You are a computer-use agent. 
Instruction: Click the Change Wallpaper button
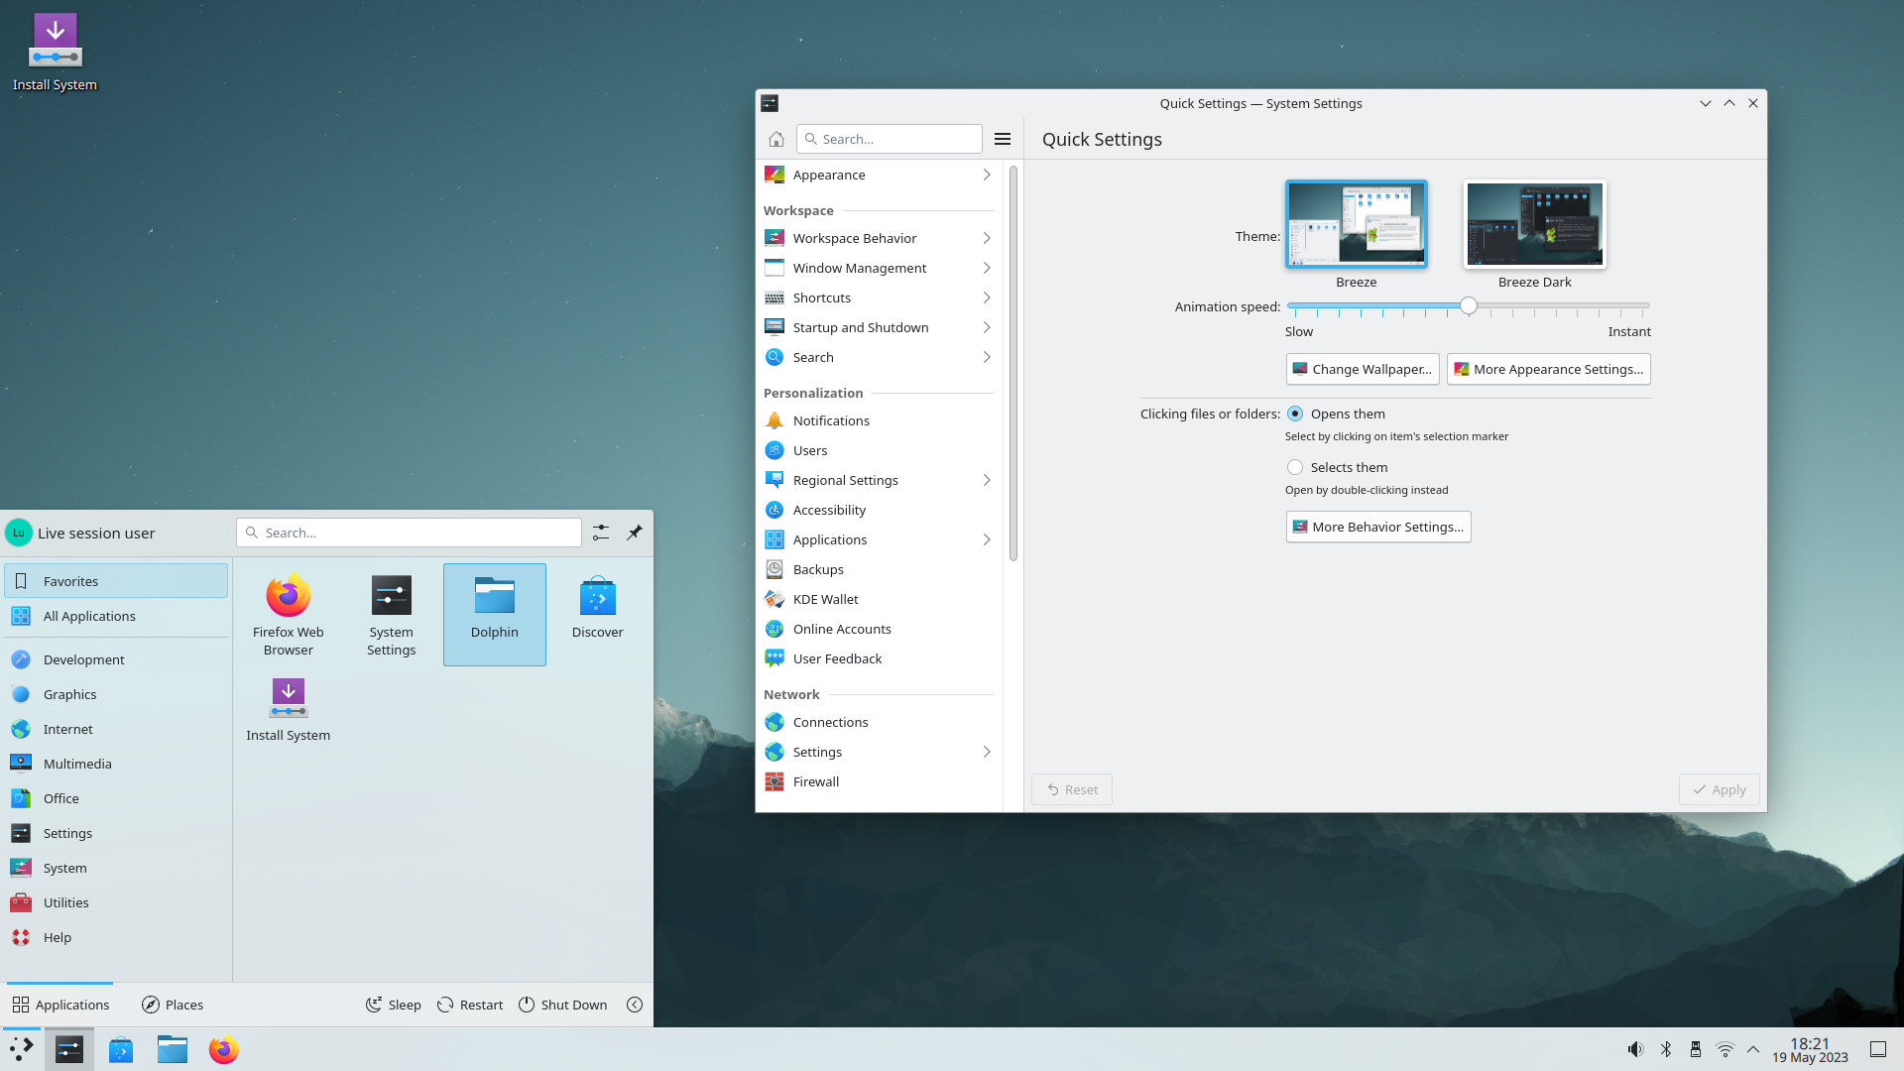pyautogui.click(x=1363, y=369)
